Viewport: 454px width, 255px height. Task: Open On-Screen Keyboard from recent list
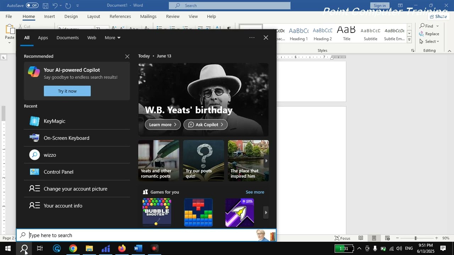pyautogui.click(x=77, y=138)
